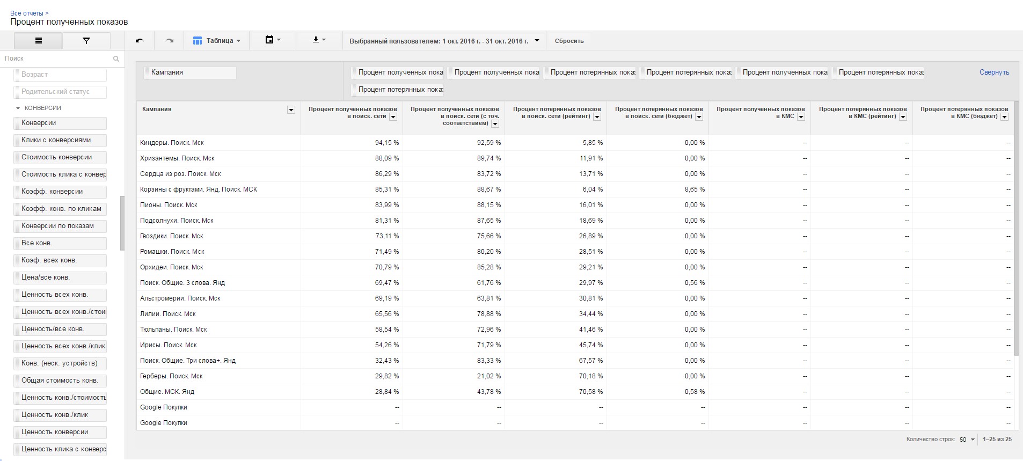Select the Ценность/все конв. item
This screenshot has height=461, width=1023.
60,329
